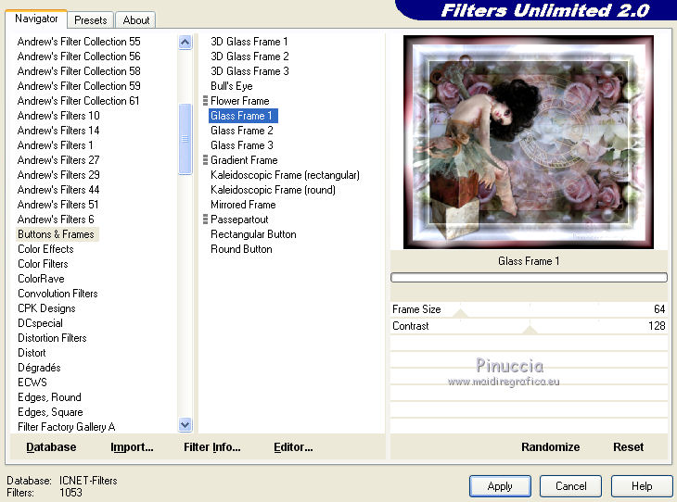Select Andrew's Filter Collection 59
This screenshot has width=677, height=502.
point(79,86)
